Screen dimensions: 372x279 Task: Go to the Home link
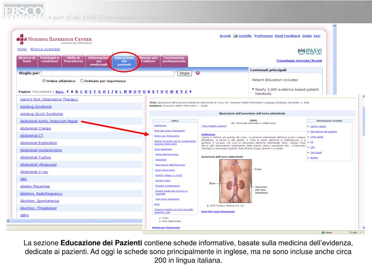pyautogui.click(x=22, y=49)
